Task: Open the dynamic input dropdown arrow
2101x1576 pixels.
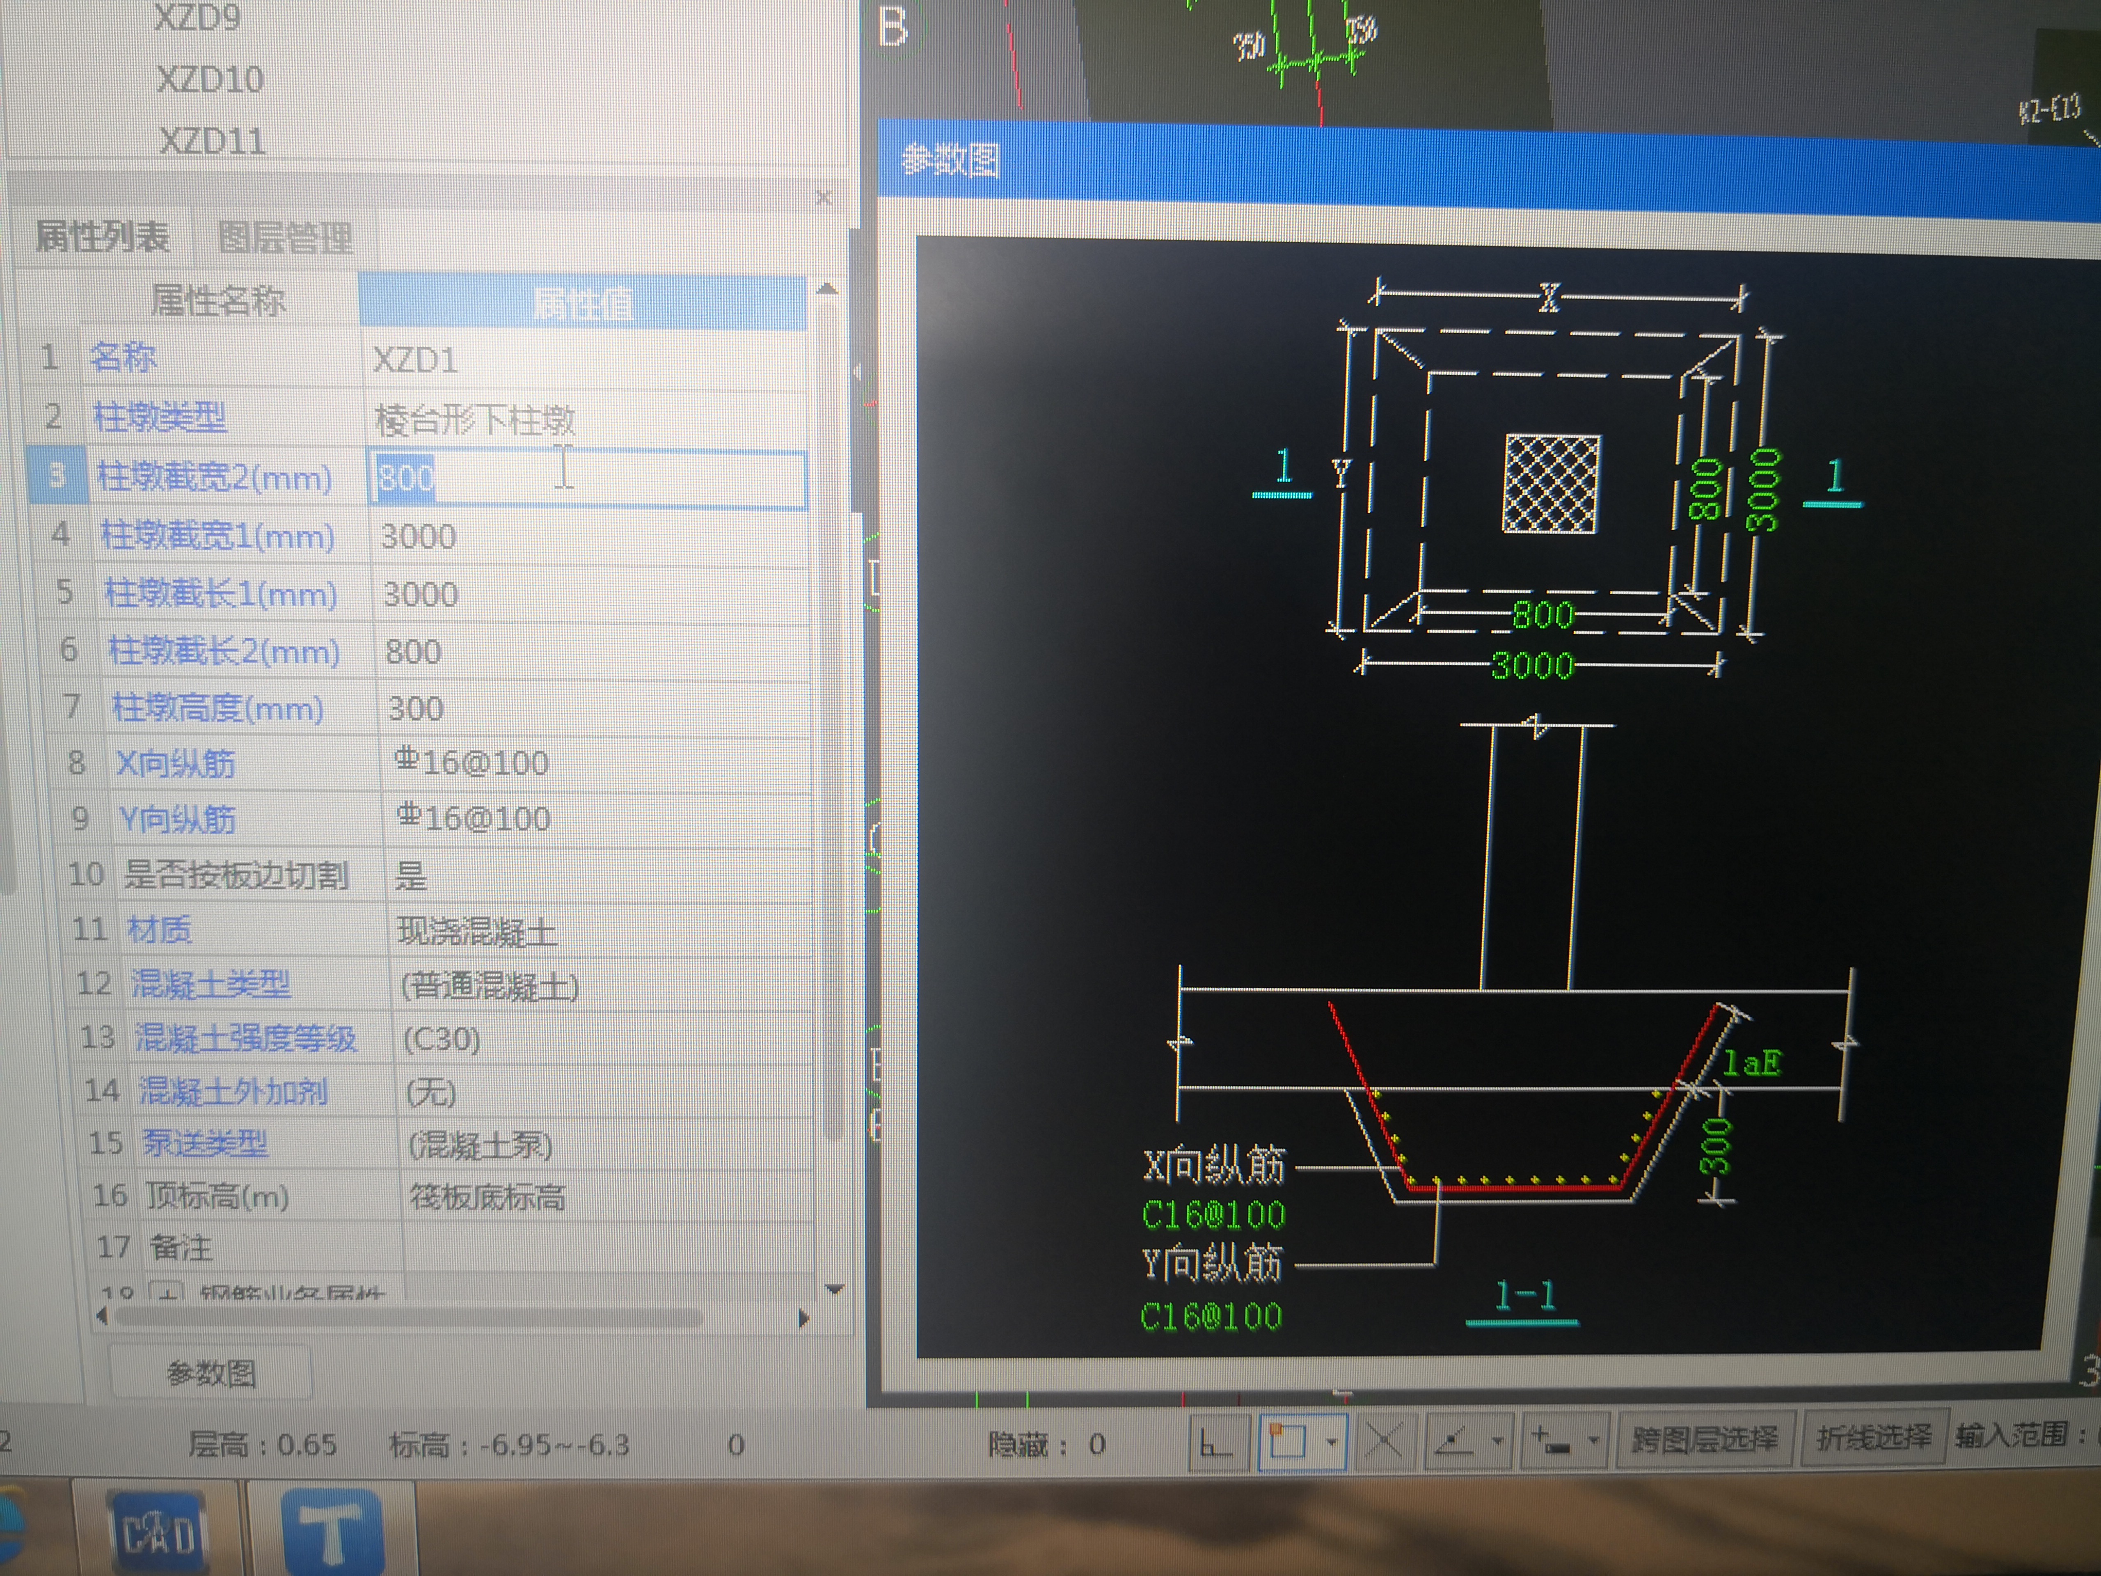Action: [x=1593, y=1441]
